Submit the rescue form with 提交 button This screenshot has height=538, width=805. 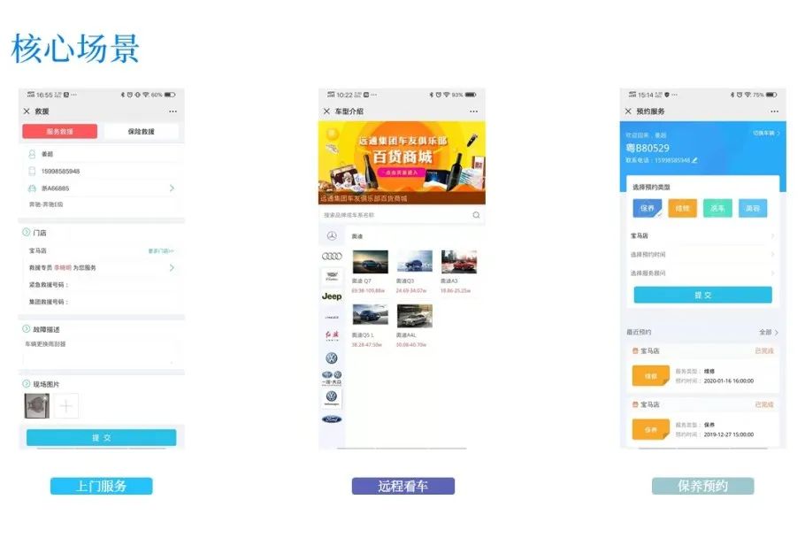(101, 437)
